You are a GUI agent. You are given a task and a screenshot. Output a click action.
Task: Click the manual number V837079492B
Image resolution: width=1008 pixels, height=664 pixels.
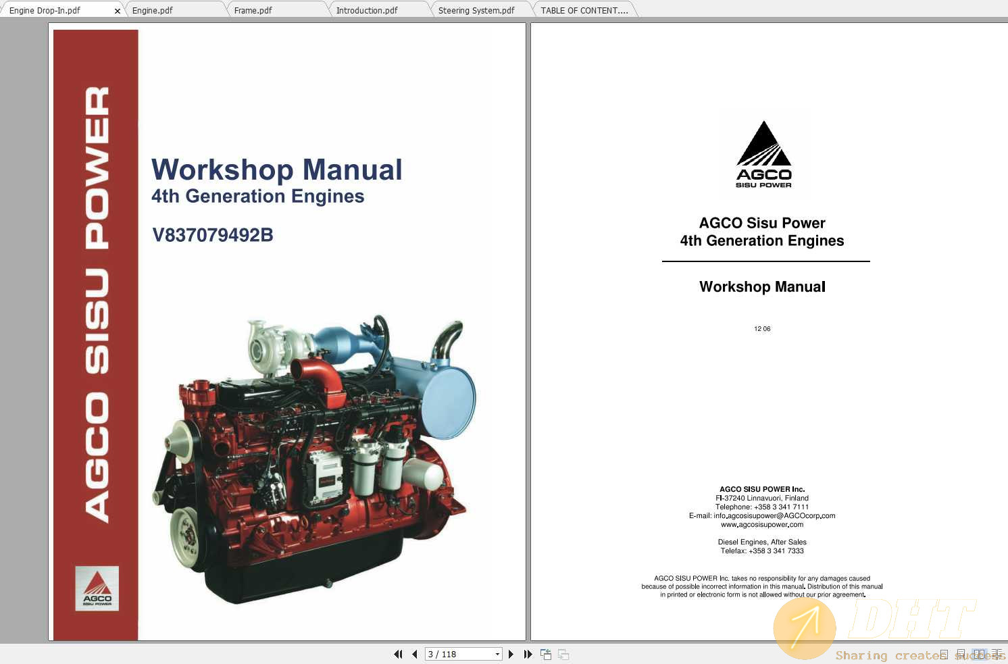(x=213, y=235)
